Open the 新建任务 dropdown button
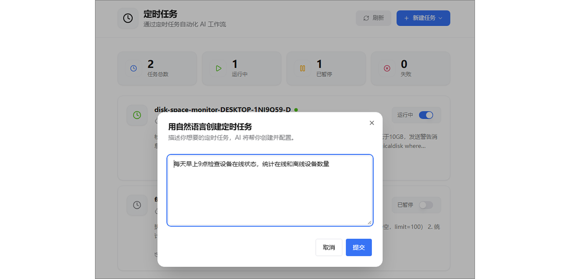 (423, 18)
